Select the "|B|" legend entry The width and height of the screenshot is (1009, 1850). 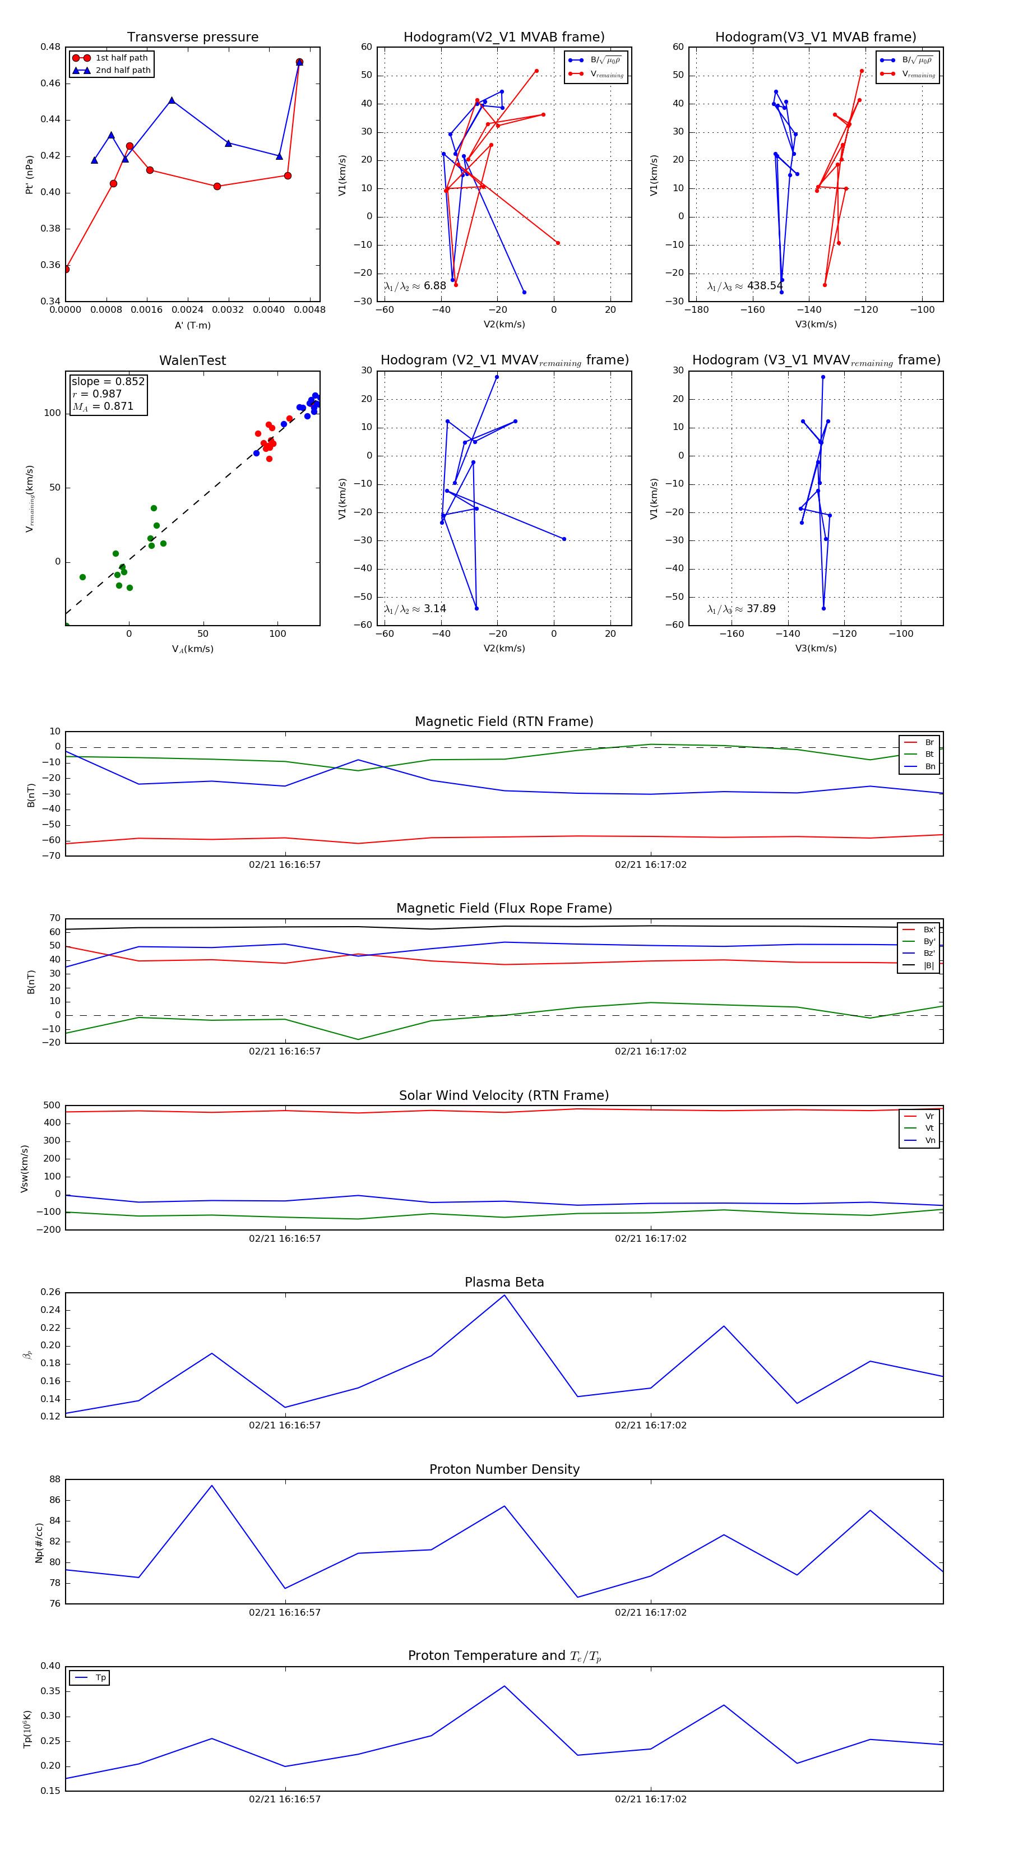click(x=919, y=965)
